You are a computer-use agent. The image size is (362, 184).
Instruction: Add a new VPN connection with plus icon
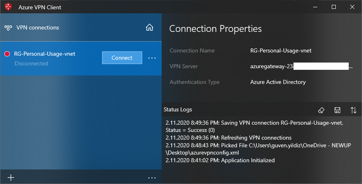pyautogui.click(x=11, y=177)
